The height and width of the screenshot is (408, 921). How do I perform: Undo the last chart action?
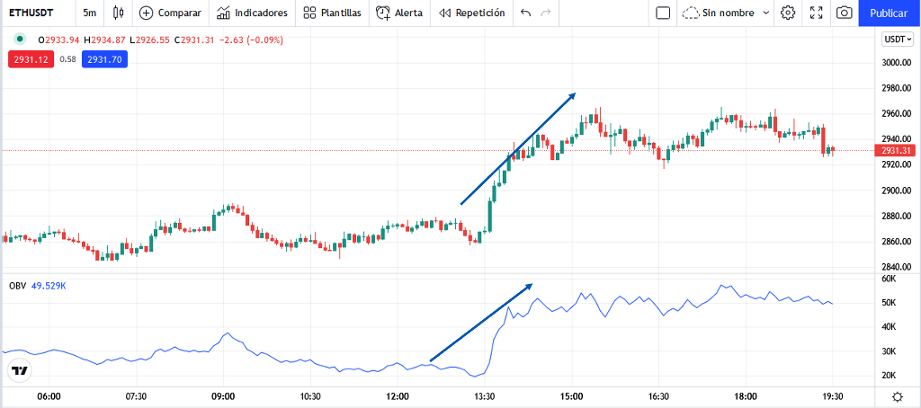pos(525,13)
